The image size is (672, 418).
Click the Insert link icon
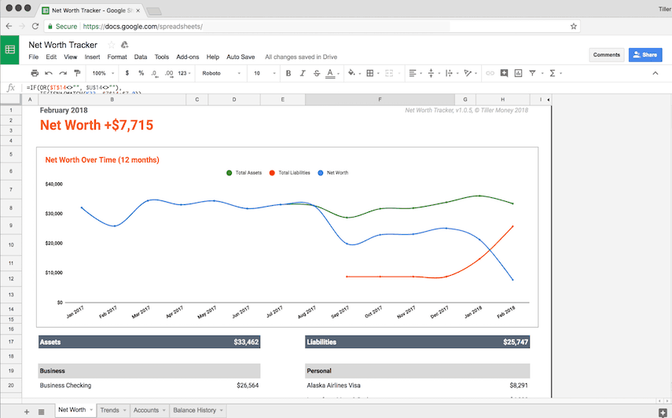(x=490, y=73)
